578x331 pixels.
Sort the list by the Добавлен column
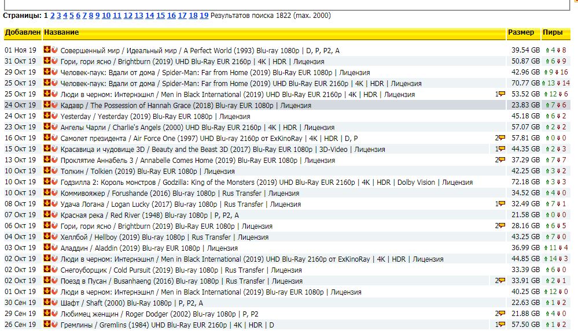22,32
